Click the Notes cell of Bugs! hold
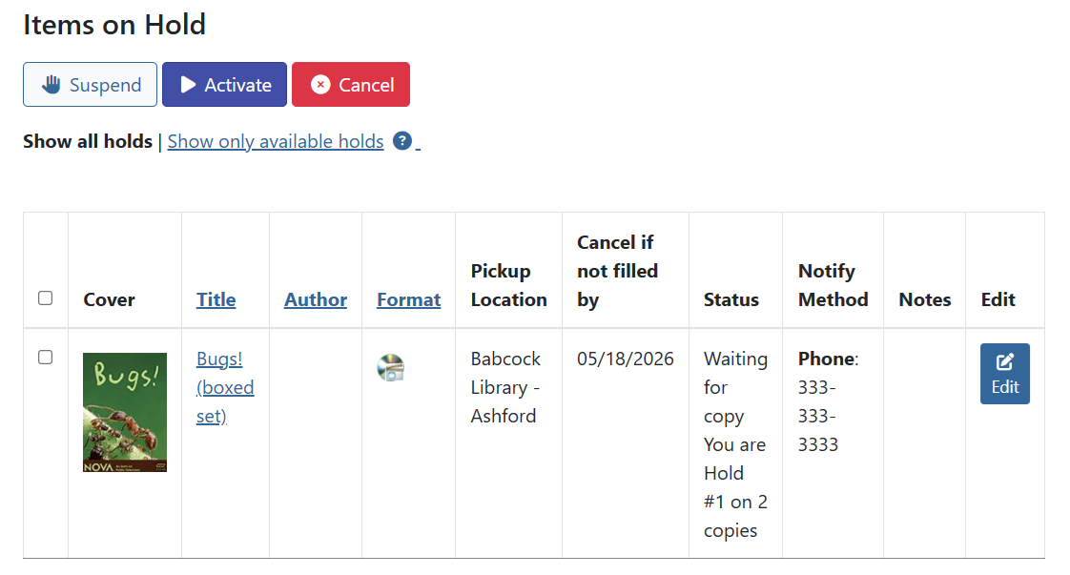This screenshot has width=1070, height=575. [x=924, y=443]
